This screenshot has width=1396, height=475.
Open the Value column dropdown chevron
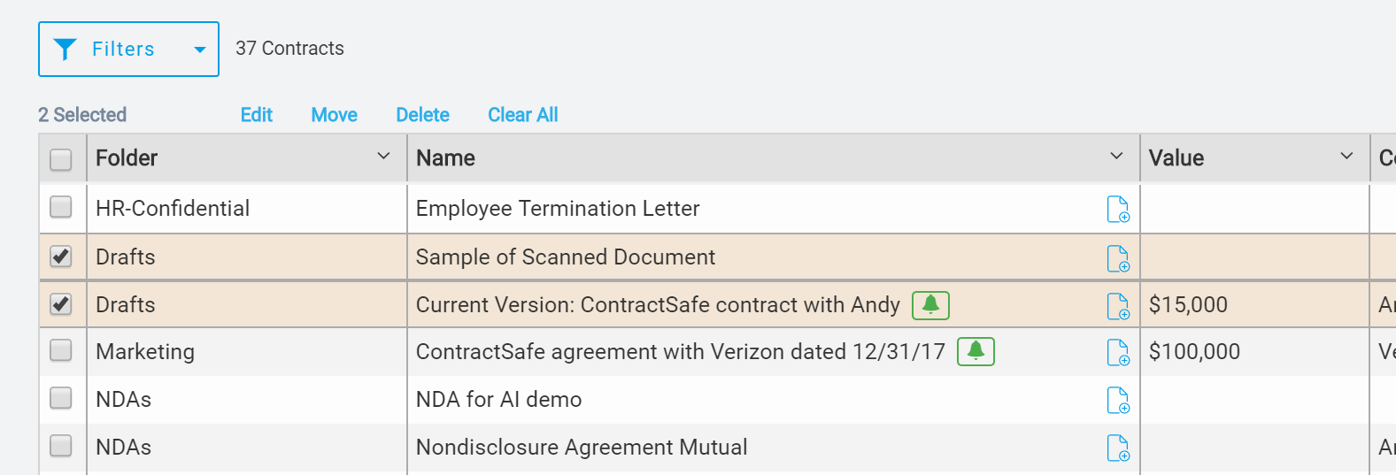(x=1346, y=156)
